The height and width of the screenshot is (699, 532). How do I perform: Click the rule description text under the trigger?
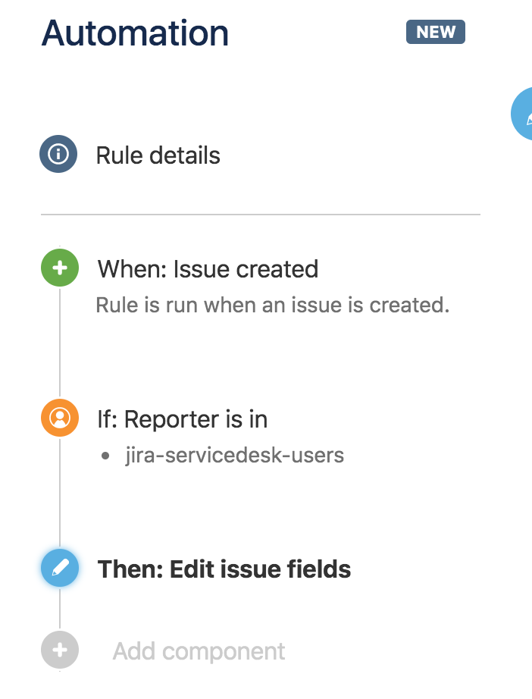click(x=273, y=304)
